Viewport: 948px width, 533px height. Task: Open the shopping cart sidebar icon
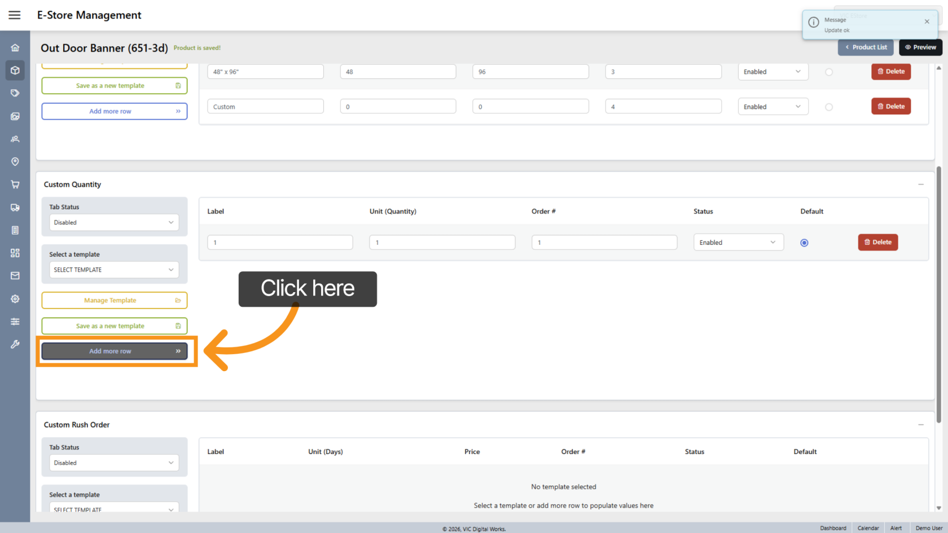click(x=15, y=184)
